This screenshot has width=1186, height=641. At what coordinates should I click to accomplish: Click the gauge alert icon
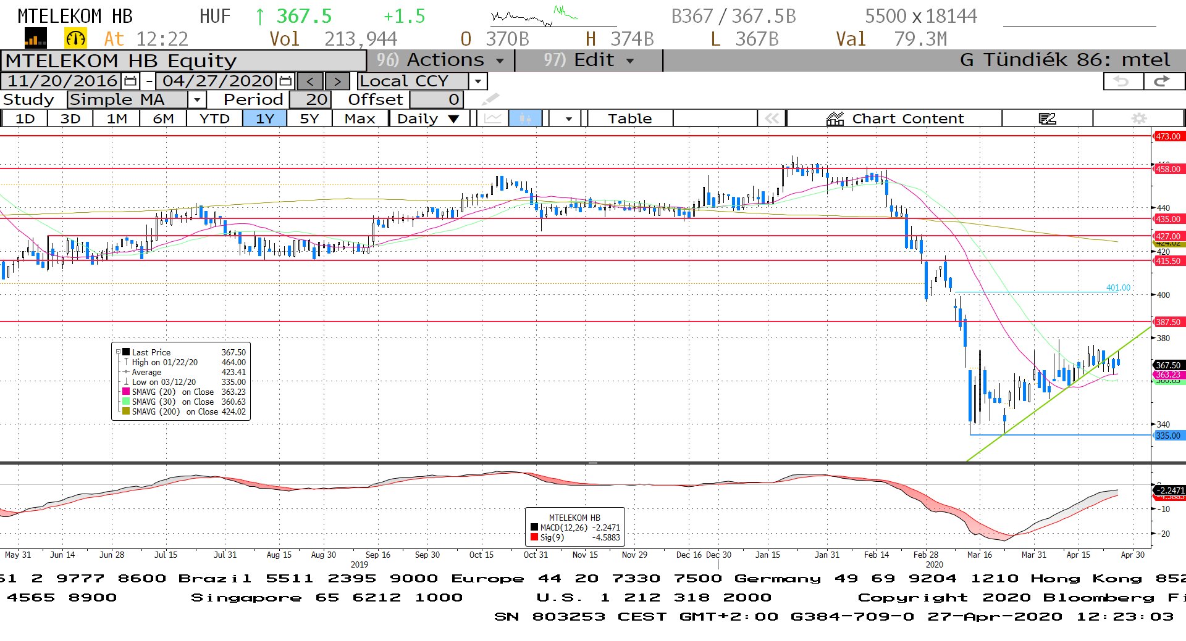point(75,39)
